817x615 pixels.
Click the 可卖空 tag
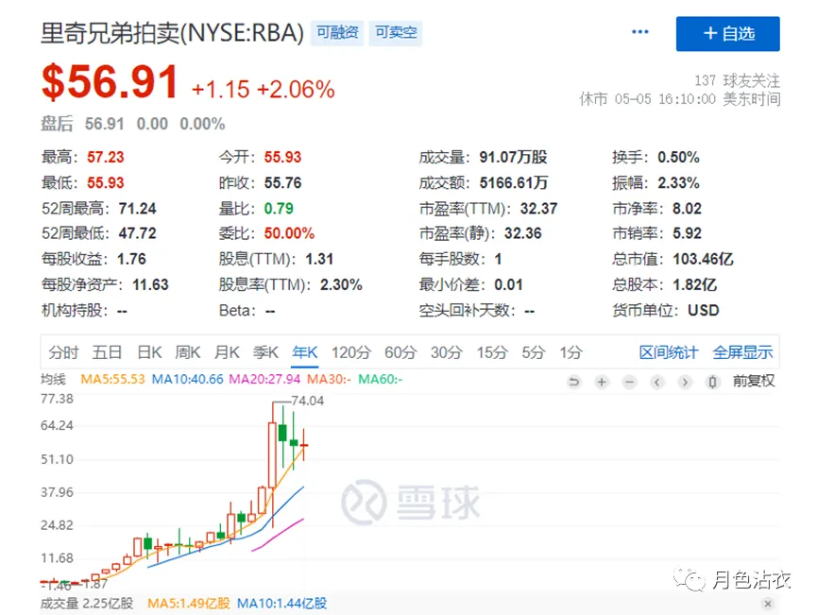(x=396, y=33)
